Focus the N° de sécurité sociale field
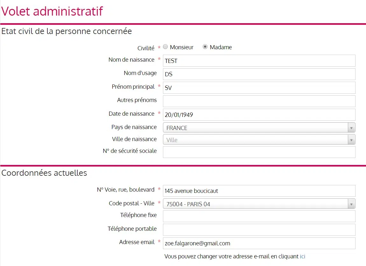The height and width of the screenshot is (266, 366). [259, 152]
